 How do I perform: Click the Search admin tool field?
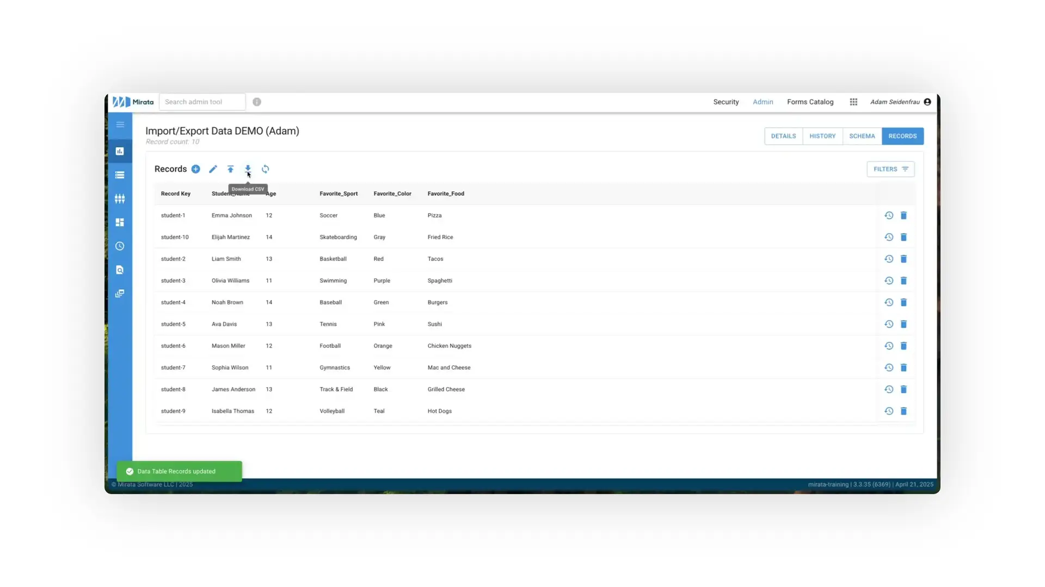202,102
